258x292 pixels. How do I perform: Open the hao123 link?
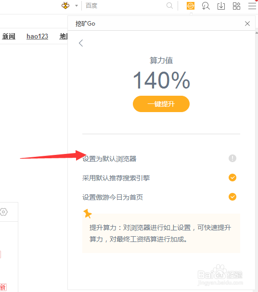pos(37,36)
